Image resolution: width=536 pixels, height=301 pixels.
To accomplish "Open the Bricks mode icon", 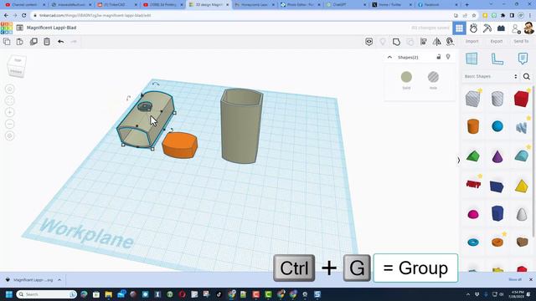I will click(501, 28).
